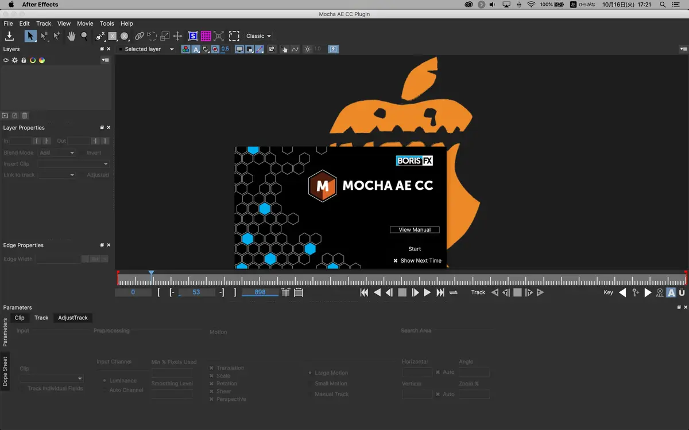This screenshot has height=430, width=689.
Task: Open the Classic workspace layout dropdown
Action: coord(258,36)
